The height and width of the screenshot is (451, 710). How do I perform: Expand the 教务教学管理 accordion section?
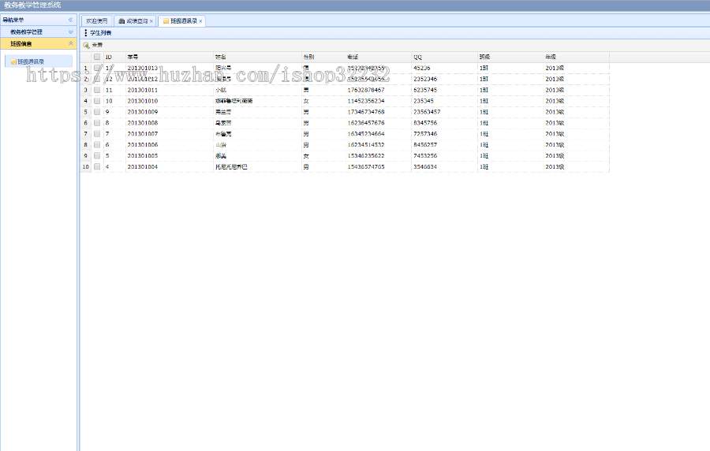pyautogui.click(x=70, y=32)
